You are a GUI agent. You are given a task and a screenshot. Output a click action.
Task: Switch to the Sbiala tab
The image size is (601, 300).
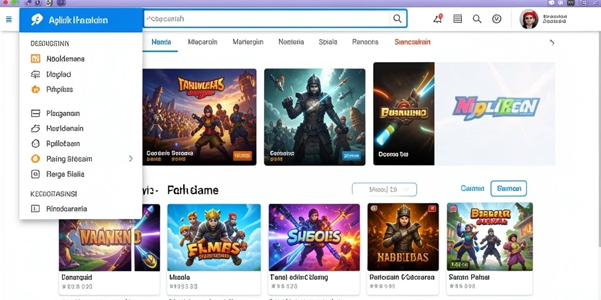pos(328,42)
